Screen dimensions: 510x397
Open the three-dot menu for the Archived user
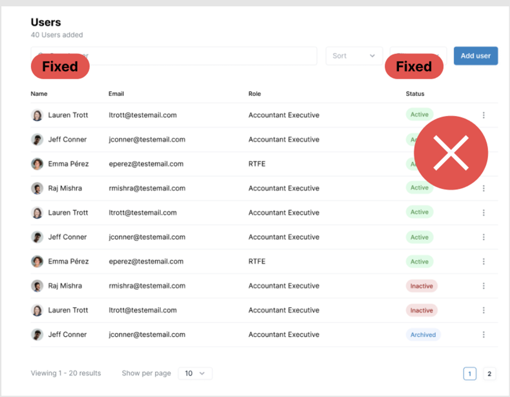click(x=483, y=334)
